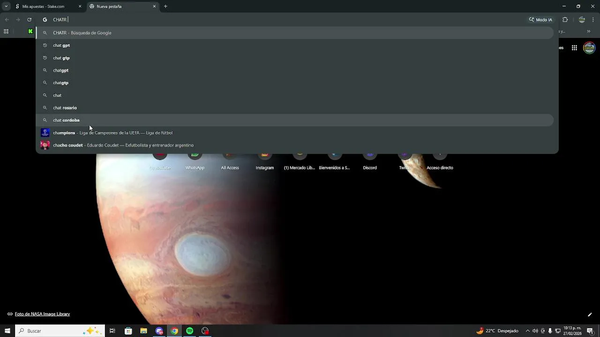The height and width of the screenshot is (337, 600).
Task: Open the WhatsApp shortcut
Action: click(x=195, y=161)
